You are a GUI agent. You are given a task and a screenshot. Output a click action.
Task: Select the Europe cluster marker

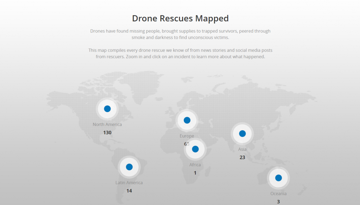coord(187,120)
